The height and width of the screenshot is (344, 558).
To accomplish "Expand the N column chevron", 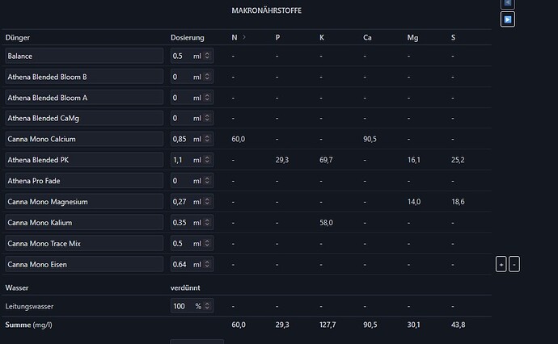I will pyautogui.click(x=244, y=37).
